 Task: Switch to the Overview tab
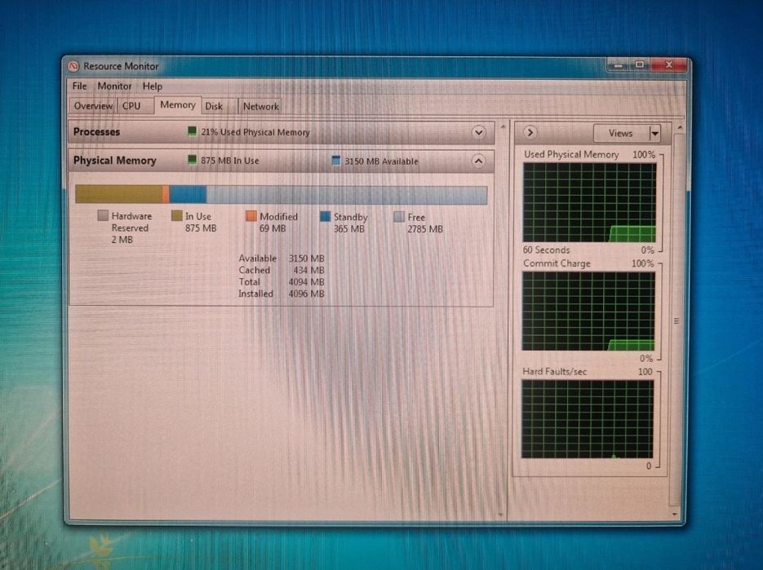click(93, 106)
